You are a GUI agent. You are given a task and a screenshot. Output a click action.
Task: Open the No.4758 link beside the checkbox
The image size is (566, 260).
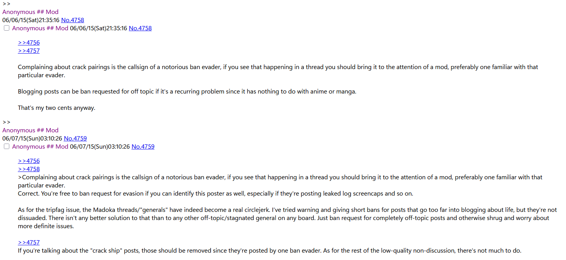(x=140, y=28)
